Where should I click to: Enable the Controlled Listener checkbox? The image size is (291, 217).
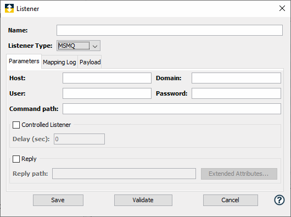point(16,125)
